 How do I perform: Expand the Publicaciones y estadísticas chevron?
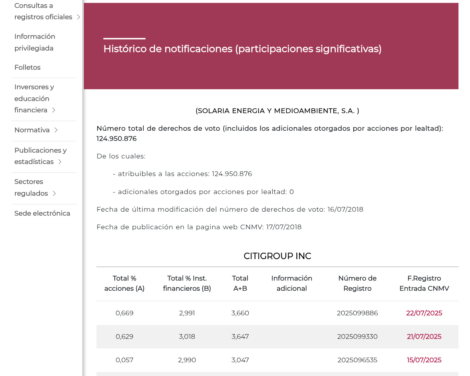pos(60,162)
